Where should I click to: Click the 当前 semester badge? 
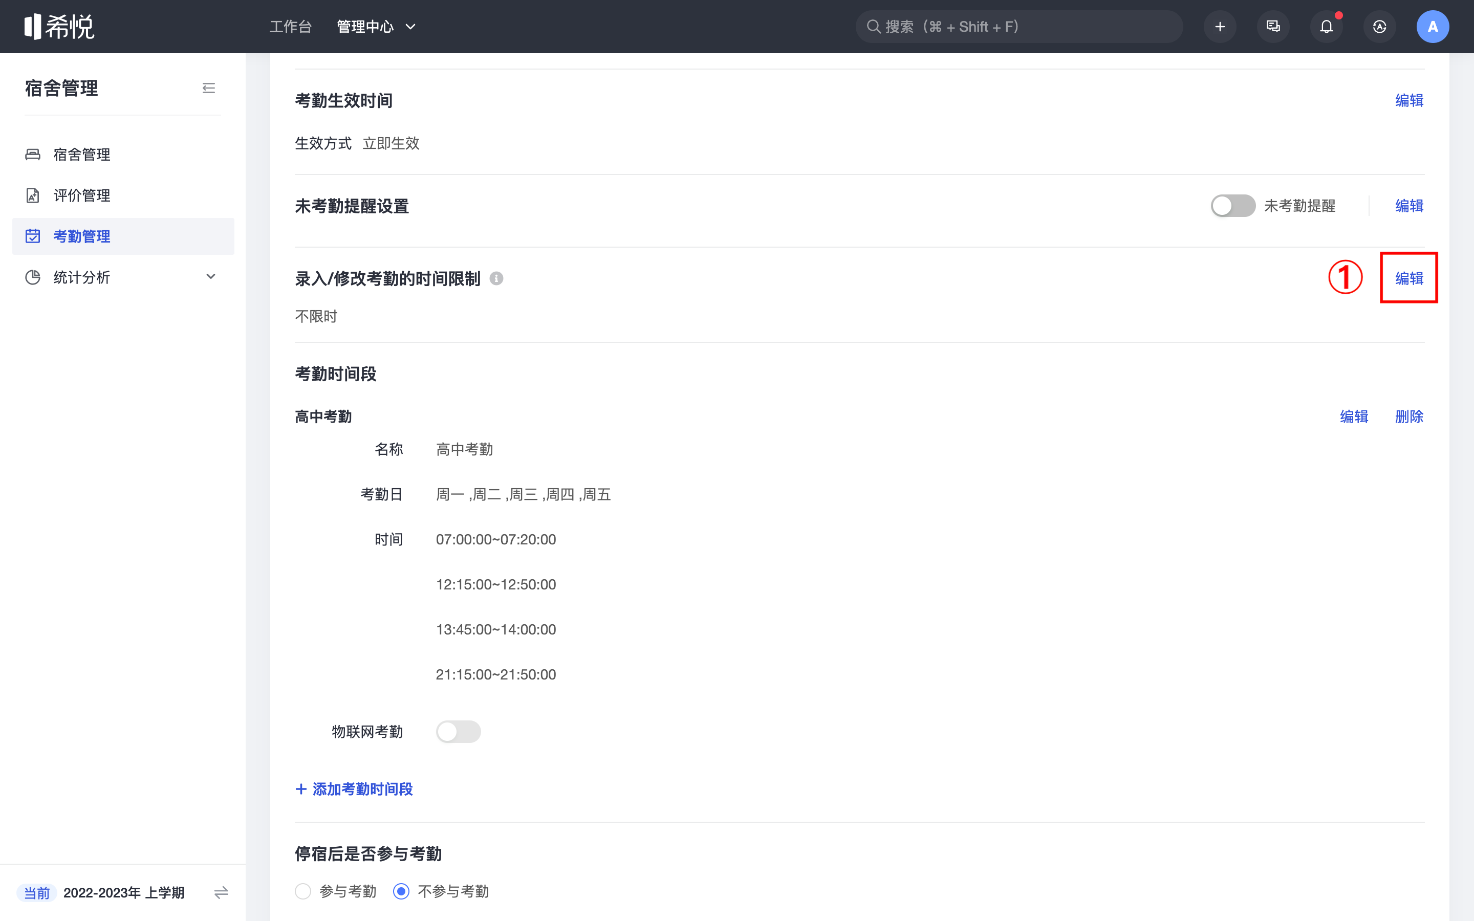click(x=37, y=892)
